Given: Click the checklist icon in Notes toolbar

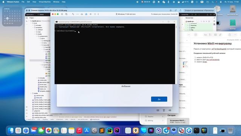Looking at the screenshot, I should [x=210, y=35].
